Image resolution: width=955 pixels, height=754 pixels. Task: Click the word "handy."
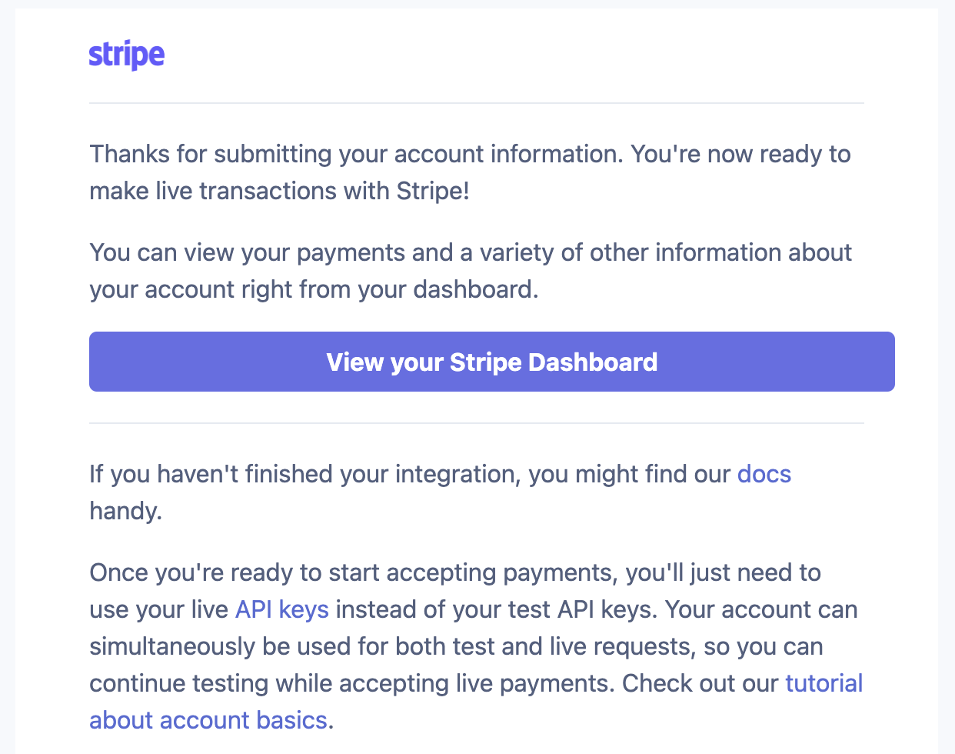[x=126, y=511]
